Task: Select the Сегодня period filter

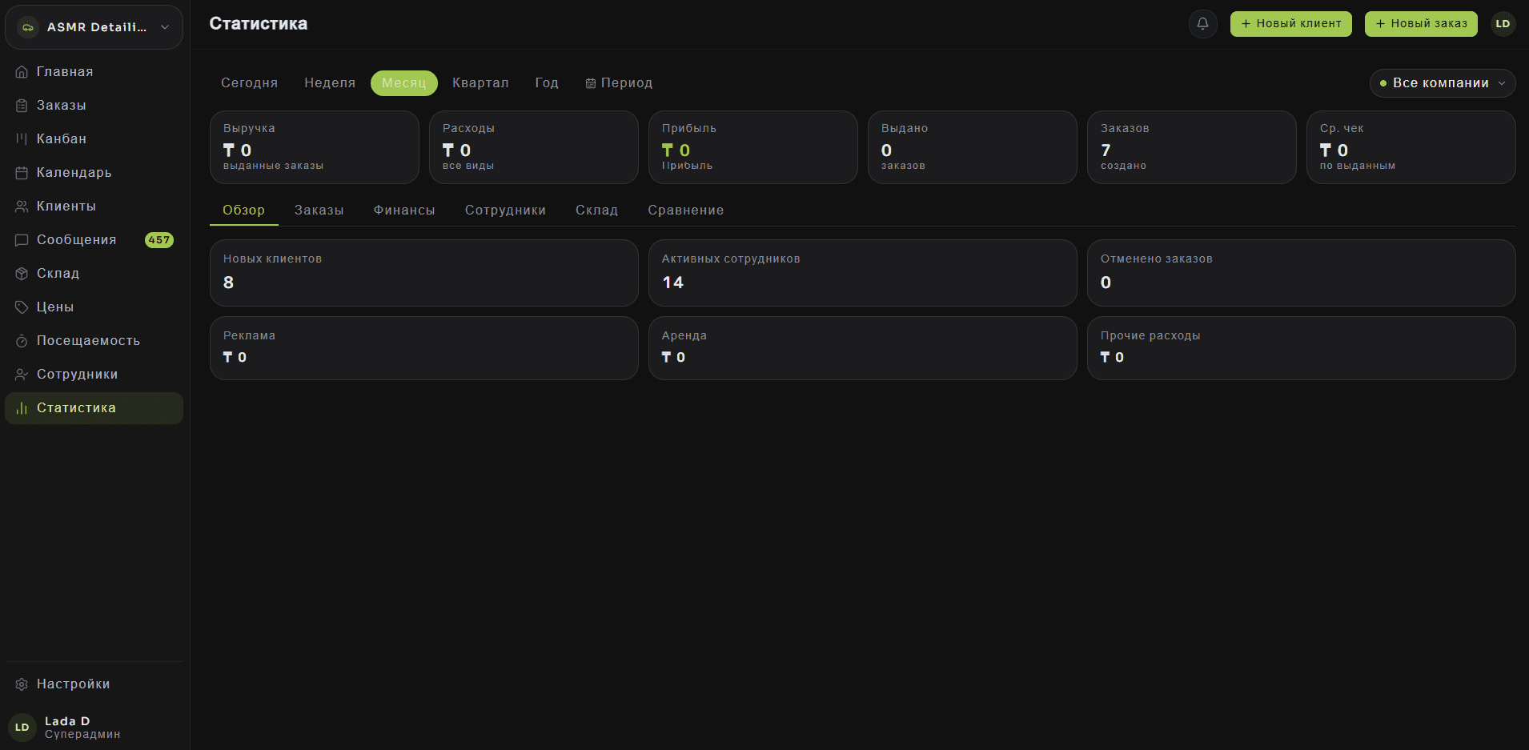Action: 250,83
